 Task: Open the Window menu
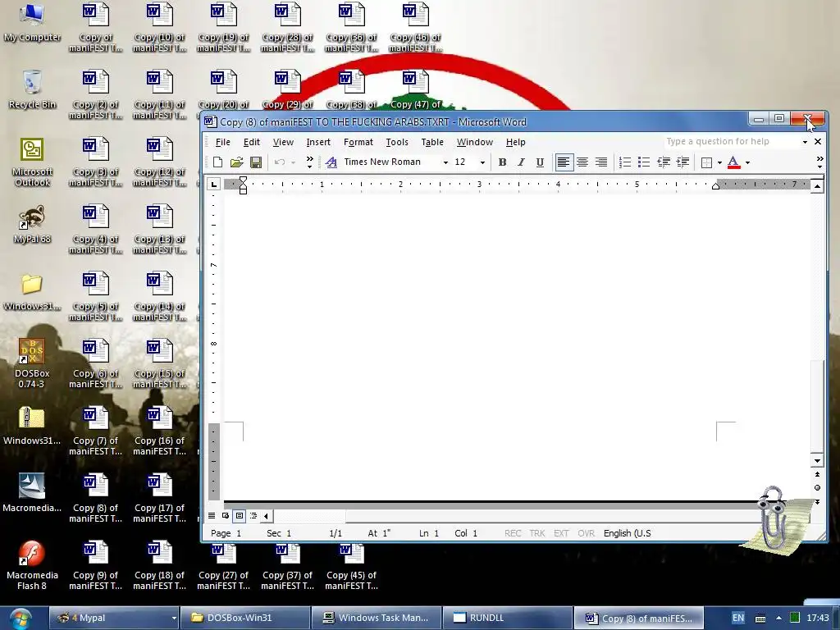pyautogui.click(x=475, y=142)
